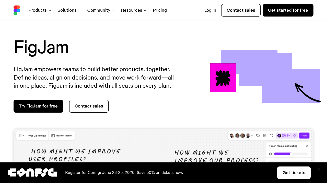Toggle the speaker button next to timer
The image size is (327, 183).
coord(295,136)
